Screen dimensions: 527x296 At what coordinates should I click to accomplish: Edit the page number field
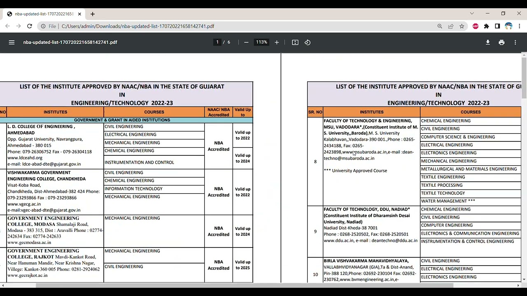click(x=217, y=42)
